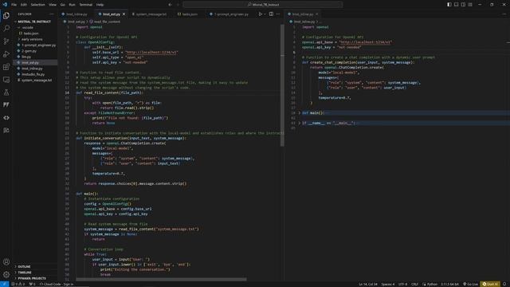Click Ln 14, Col cursor position indicator
The image size is (510, 287).
(367, 284)
